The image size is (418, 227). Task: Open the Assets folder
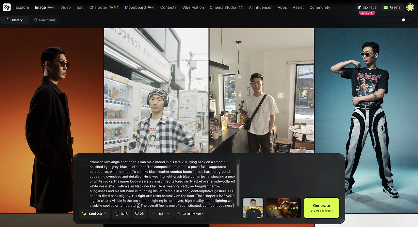coord(392,7)
